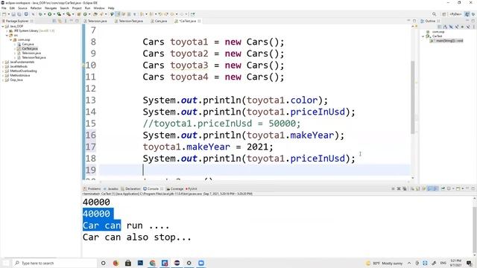Viewport: 477px width, 268px height.
Task: Open the Javadoc view tab
Action: pyautogui.click(x=111, y=188)
